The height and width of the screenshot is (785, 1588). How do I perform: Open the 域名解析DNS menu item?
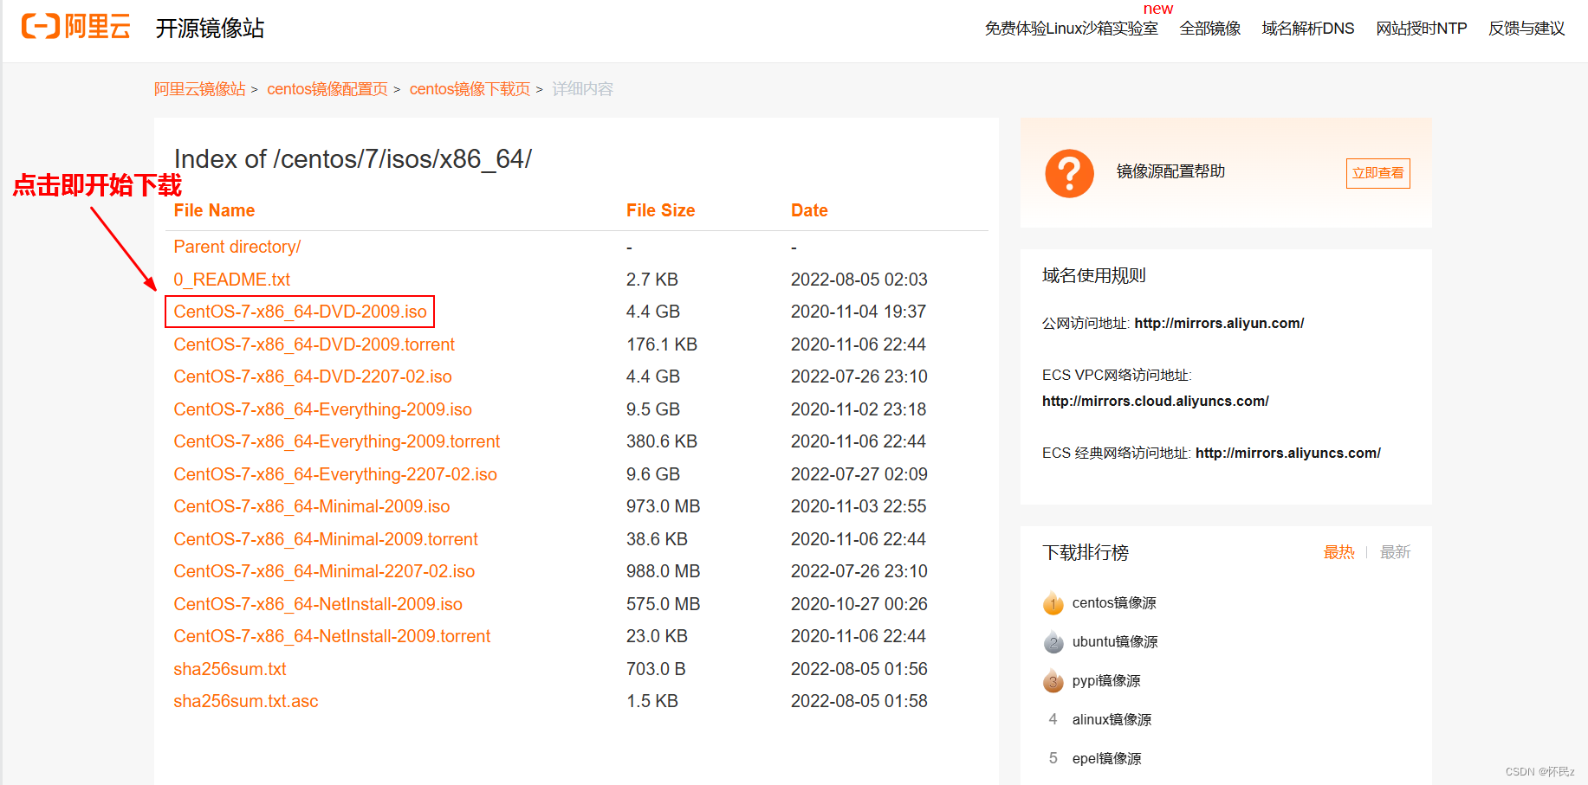pos(1307,29)
